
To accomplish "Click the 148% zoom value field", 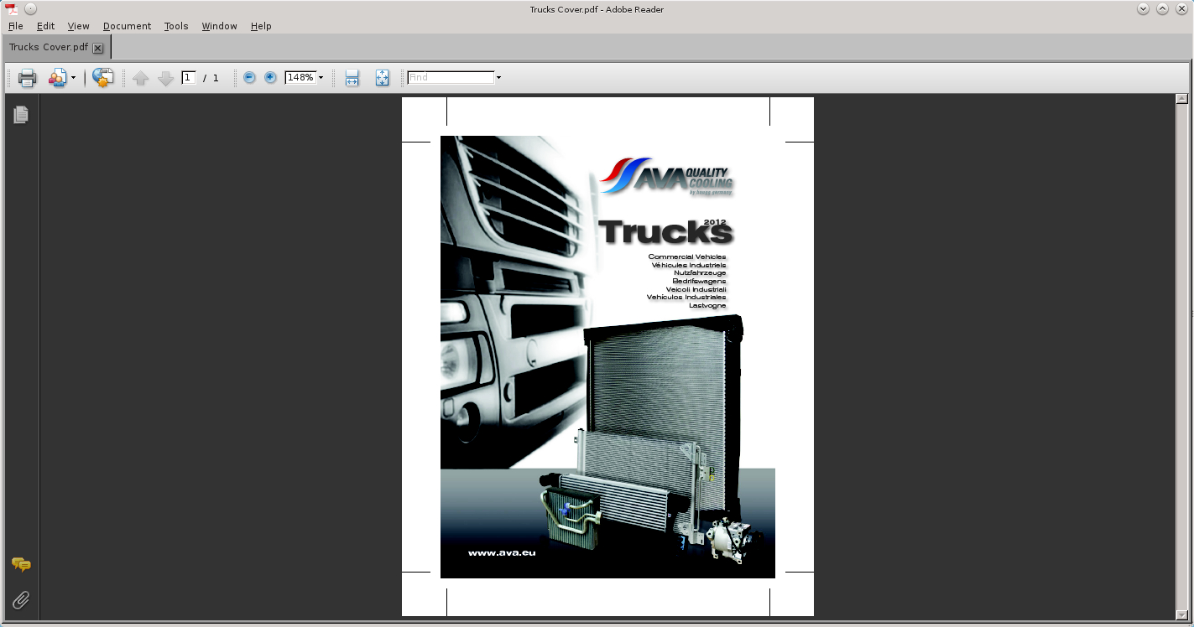I will pos(300,77).
